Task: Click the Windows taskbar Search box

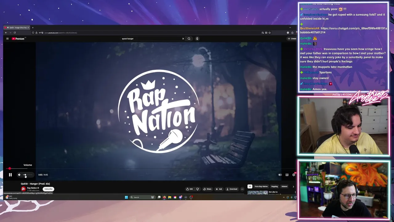Action: 142,197
